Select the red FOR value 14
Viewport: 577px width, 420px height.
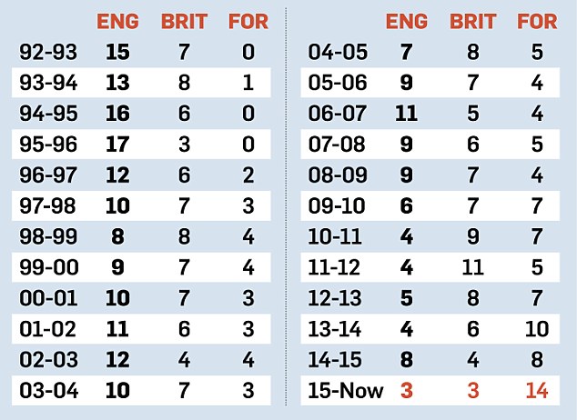535,392
